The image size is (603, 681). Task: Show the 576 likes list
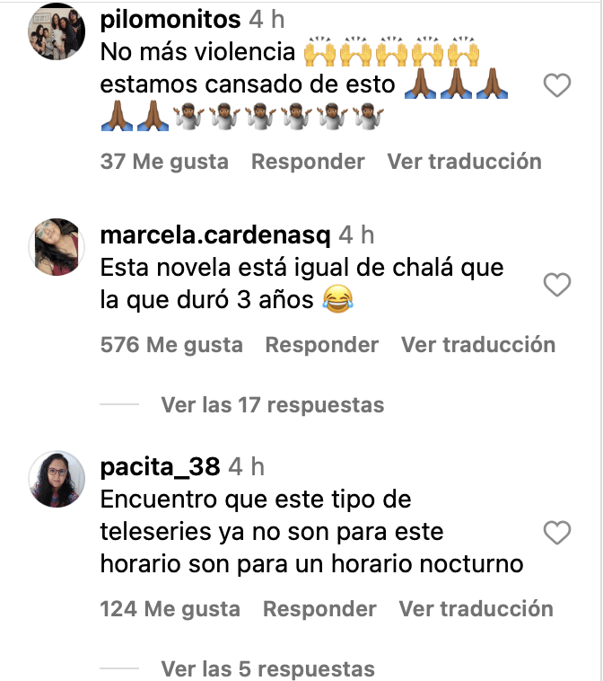171,345
